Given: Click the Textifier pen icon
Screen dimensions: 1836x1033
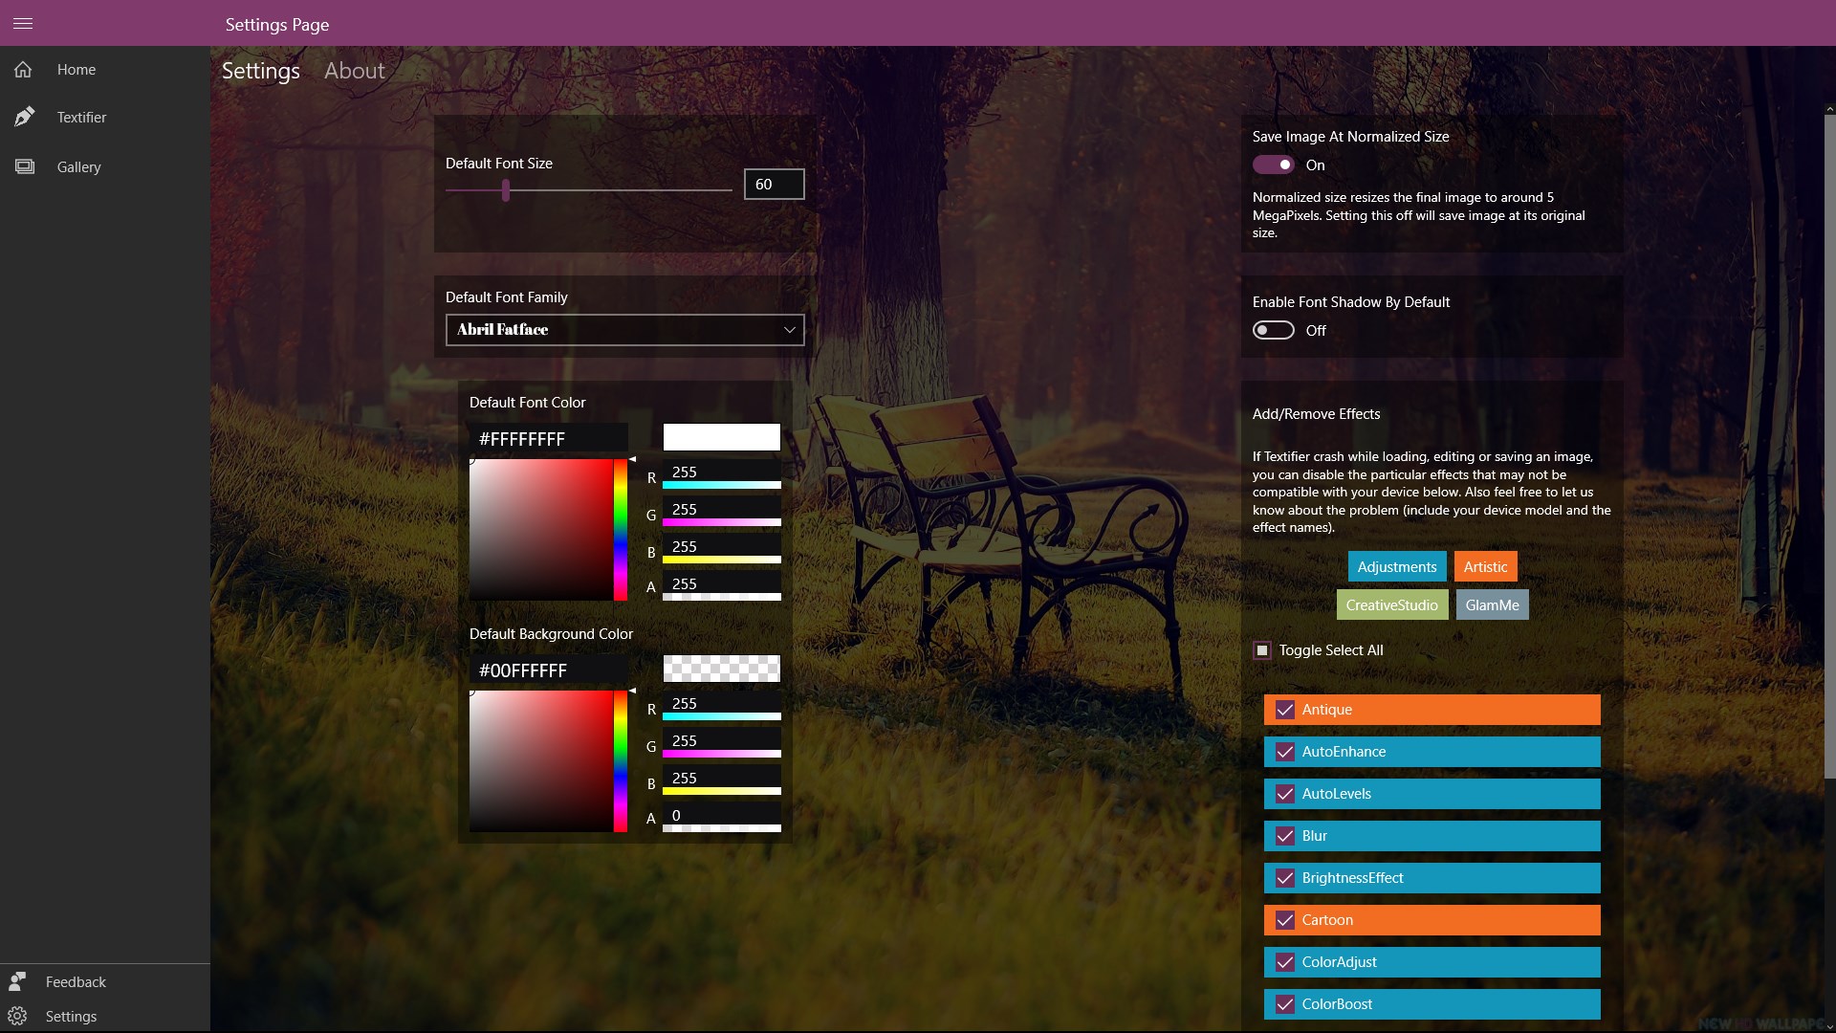Looking at the screenshot, I should coord(25,117).
